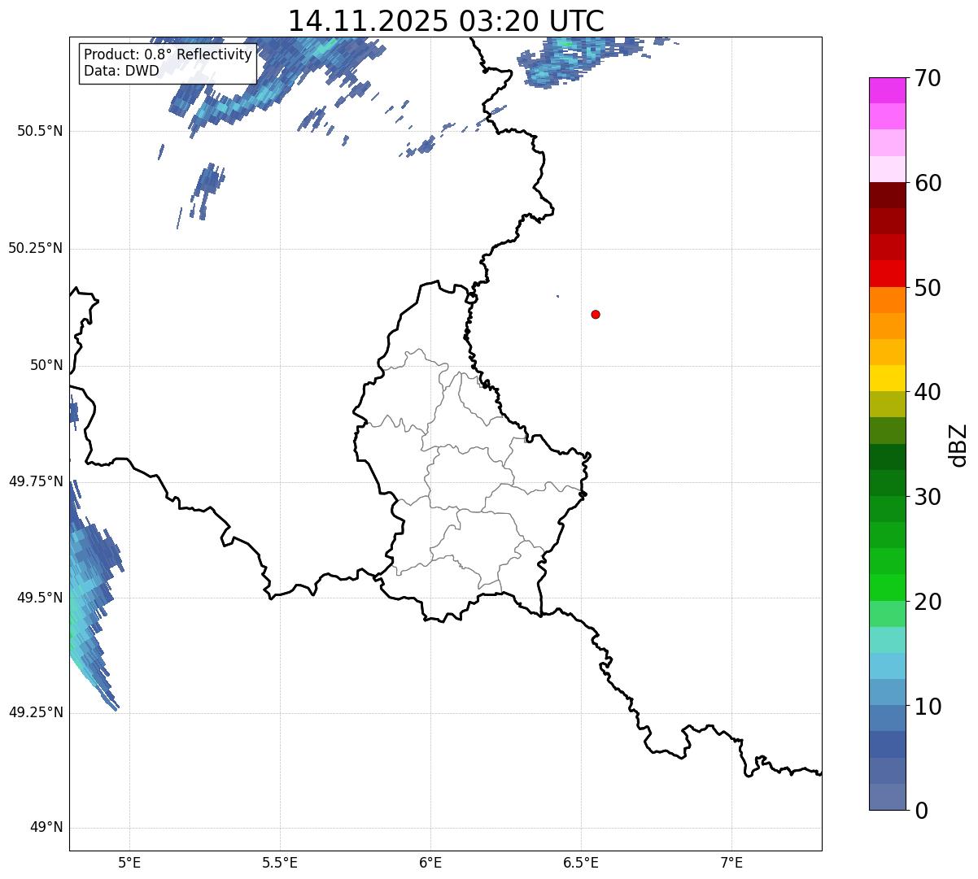Viewport: 978px width, 879px height.
Task: Click the 'dBZ' colorbar label
Action: pos(958,444)
